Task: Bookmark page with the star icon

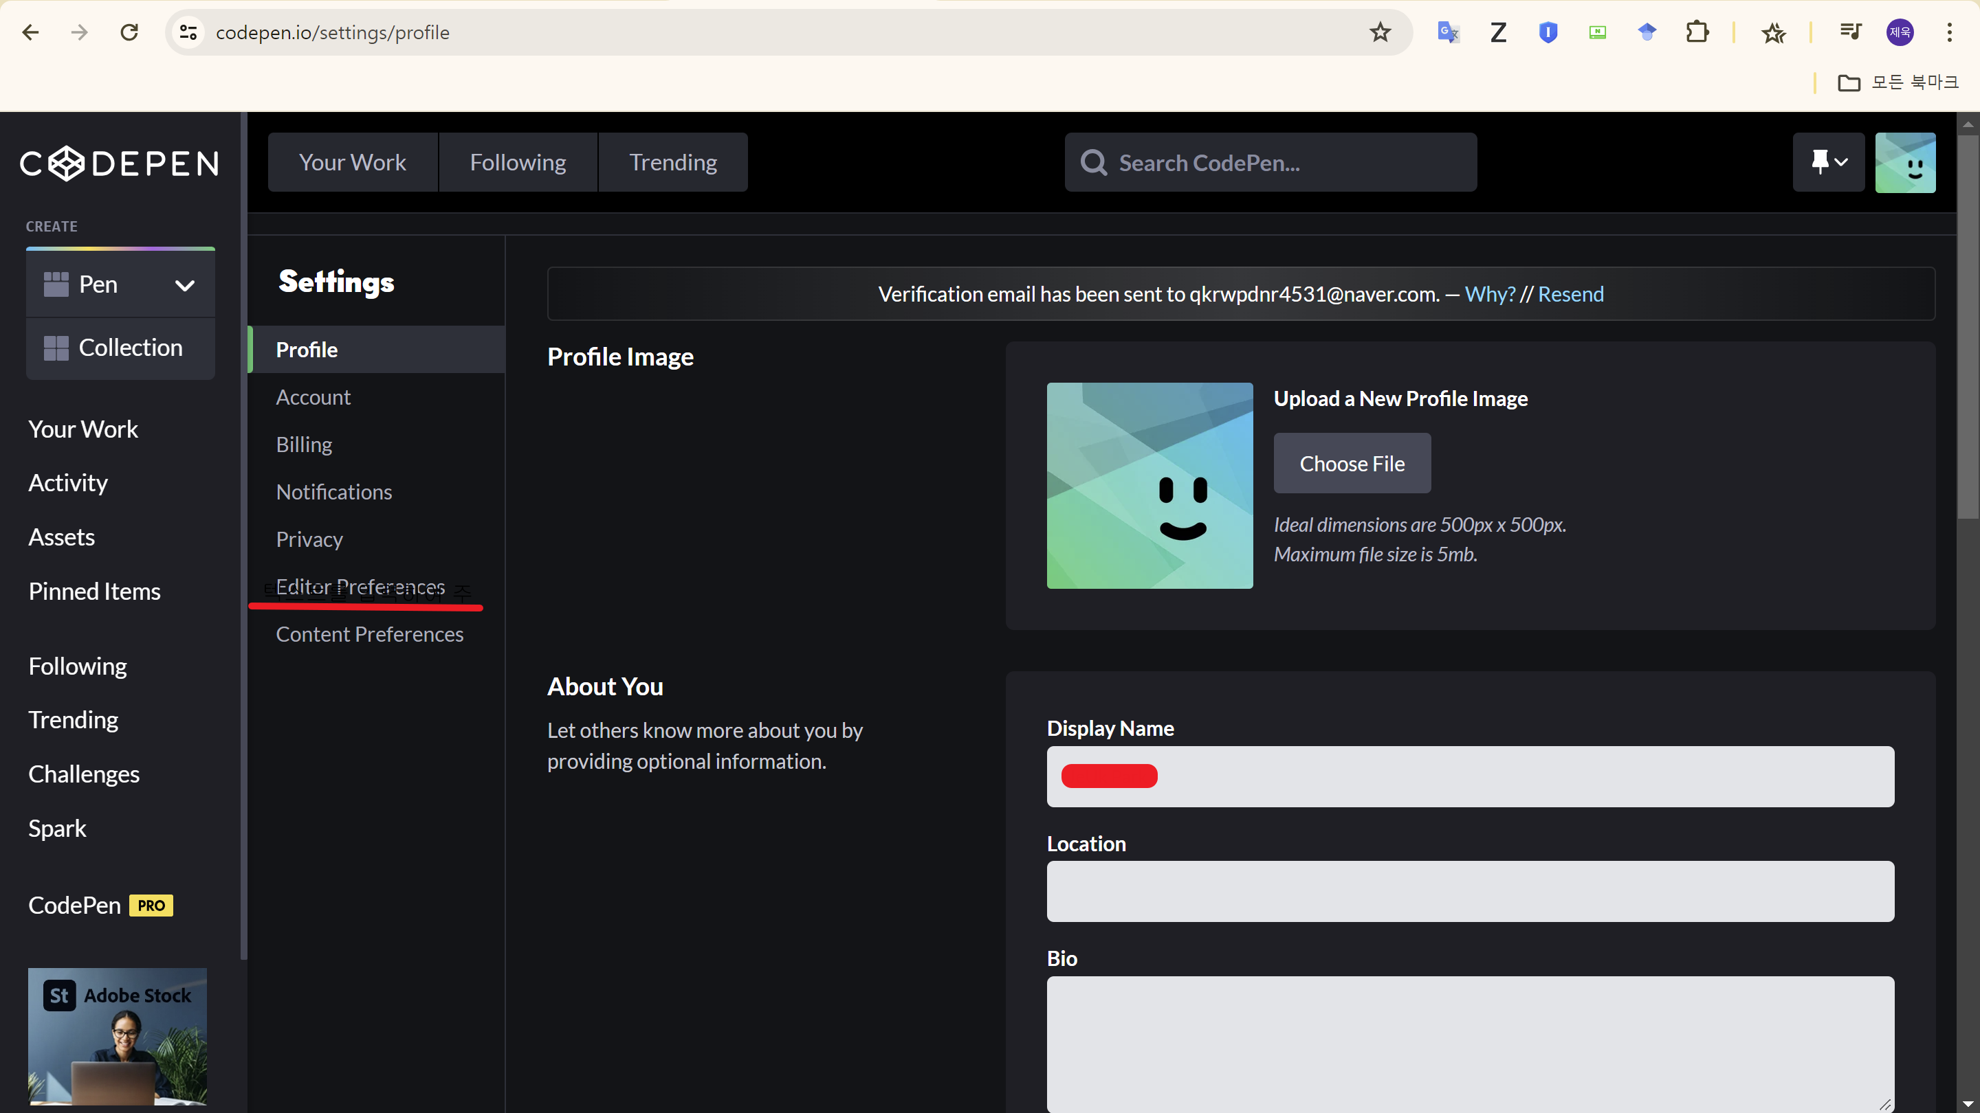Action: pyautogui.click(x=1380, y=32)
